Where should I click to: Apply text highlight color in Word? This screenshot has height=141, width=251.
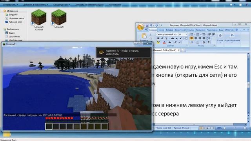tap(158, 42)
